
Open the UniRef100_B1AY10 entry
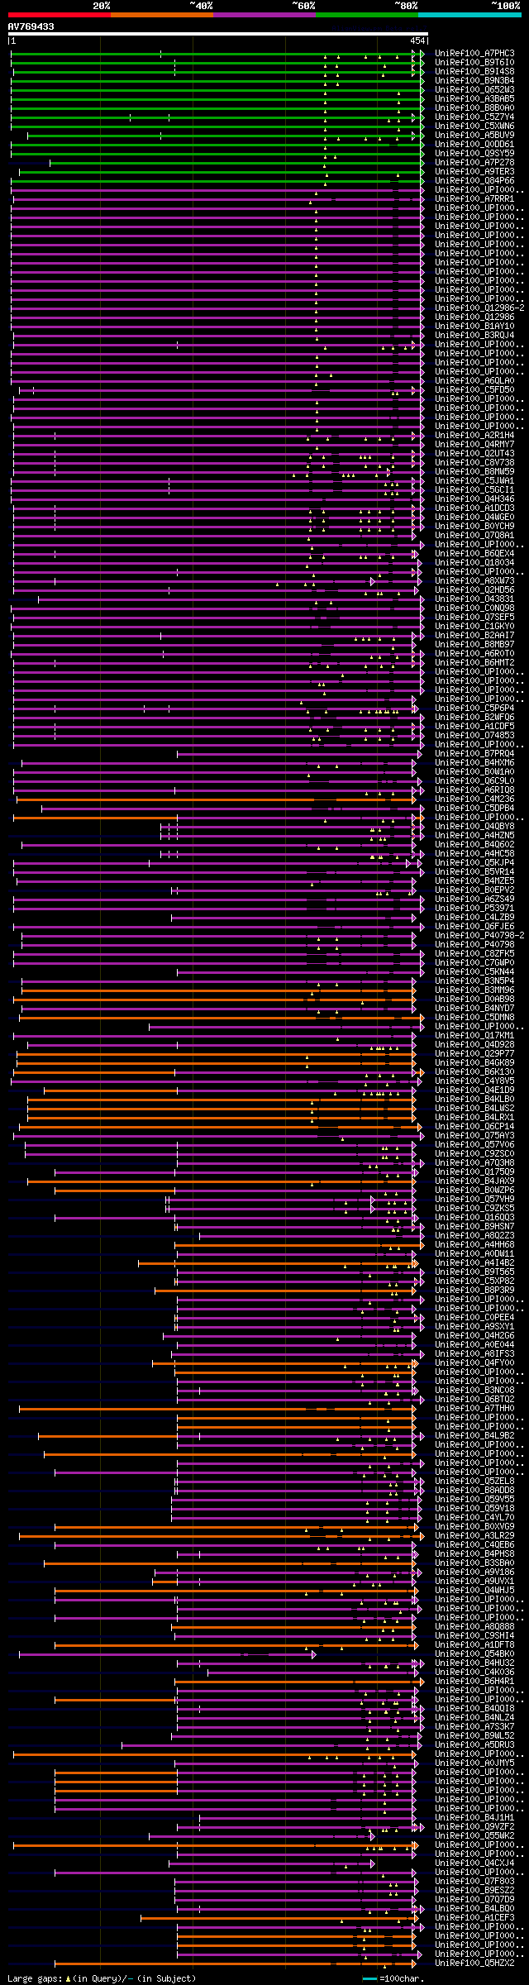474,326
